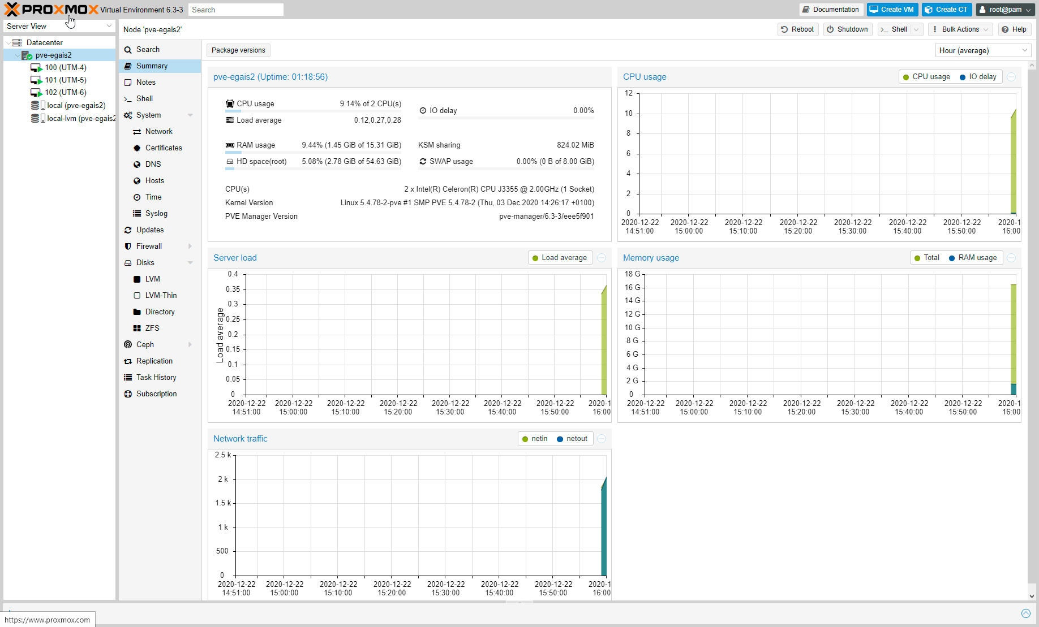The width and height of the screenshot is (1039, 627).
Task: Open the Hour (average) timeframe dropdown
Action: pos(982,51)
